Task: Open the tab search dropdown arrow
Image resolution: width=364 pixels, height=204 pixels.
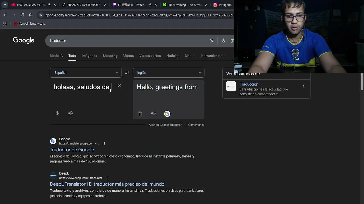Action: click(x=5, y=5)
